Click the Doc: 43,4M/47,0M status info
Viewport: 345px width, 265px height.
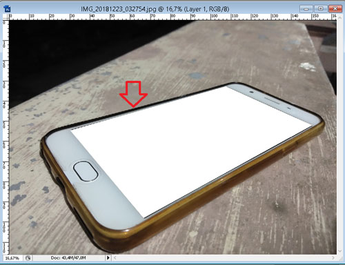click(68, 258)
